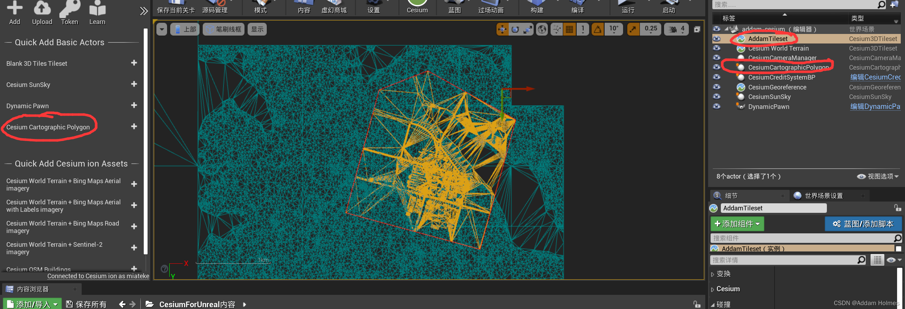Click Add/Import (添加/导入) in content browser
The height and width of the screenshot is (309, 905).
(33, 304)
